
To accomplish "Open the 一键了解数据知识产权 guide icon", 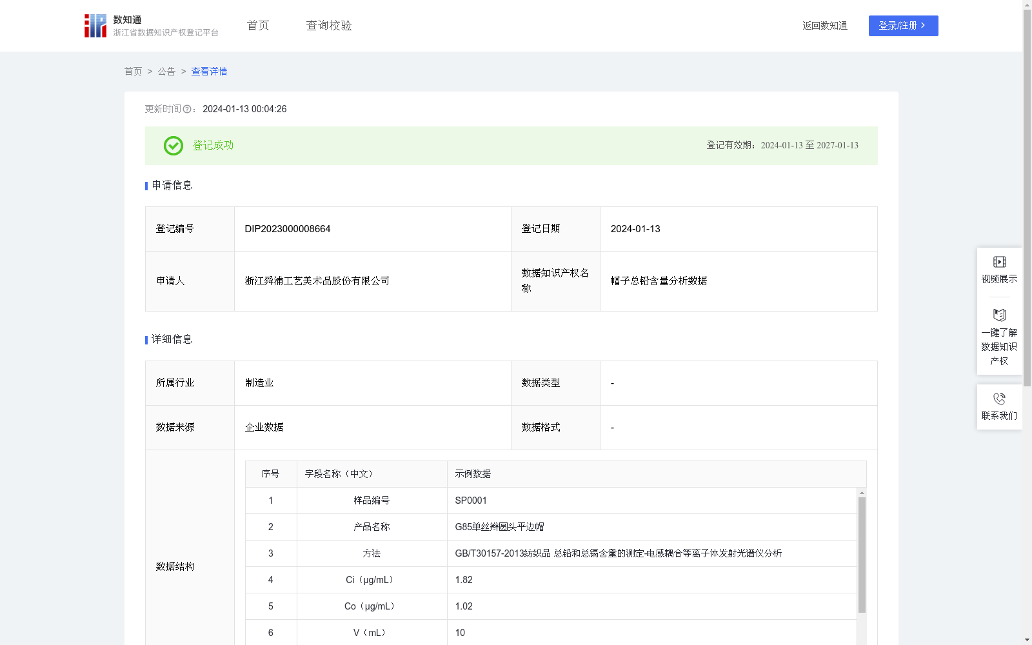I will tap(999, 315).
